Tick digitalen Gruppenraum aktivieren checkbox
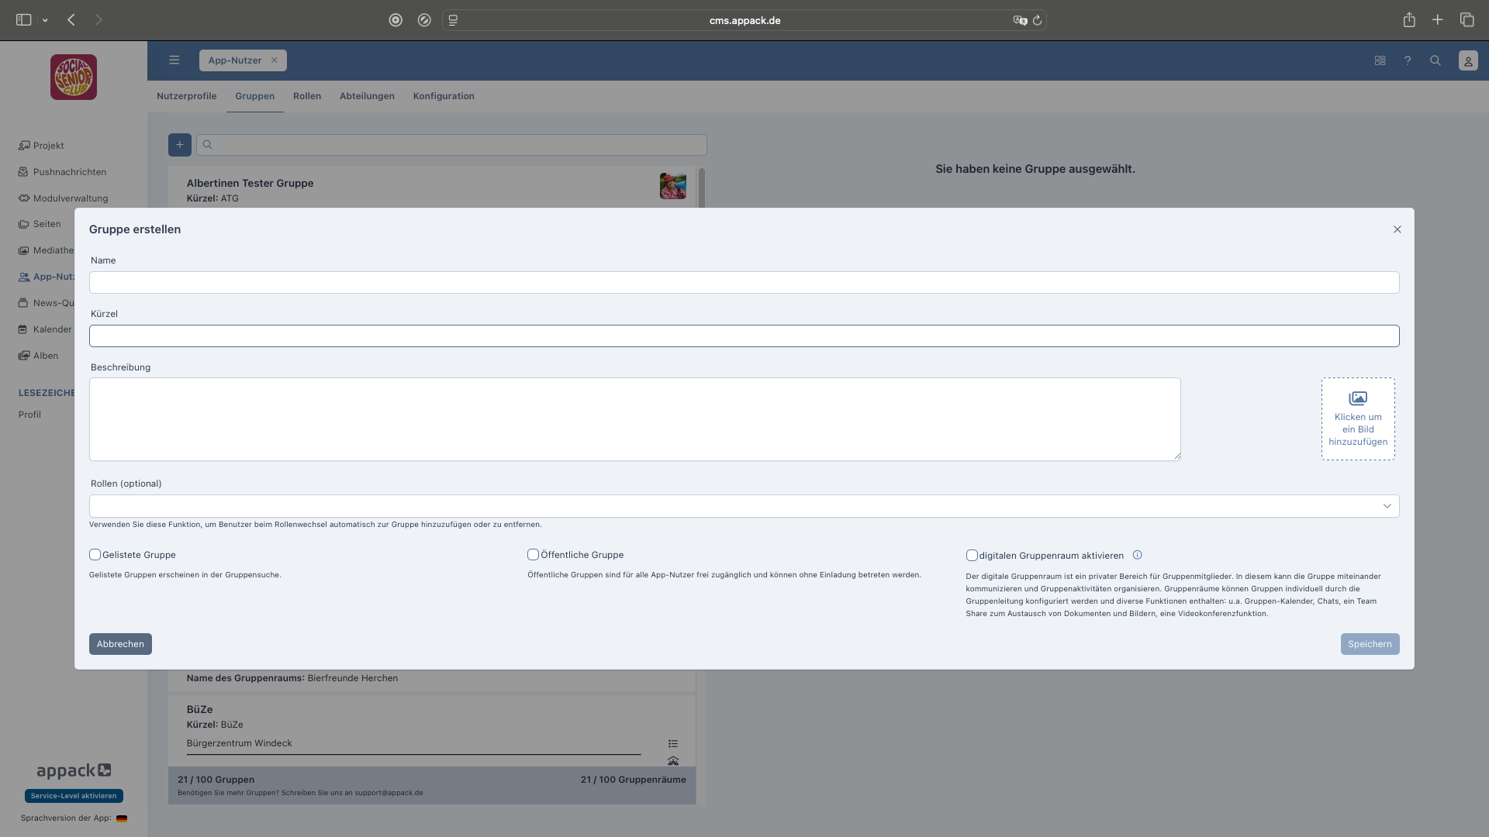Viewport: 1489px width, 837px height. [971, 555]
